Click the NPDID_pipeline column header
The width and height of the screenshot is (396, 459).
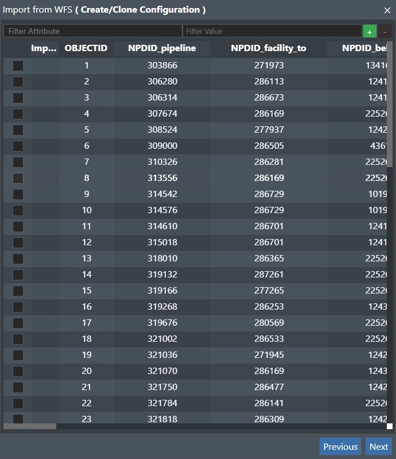pos(162,48)
